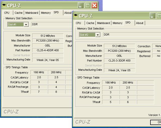This screenshot has width=161, height=128.
Task: Click the 512 MBytes module size in Slot #1 window
Action: [x=48, y=36]
